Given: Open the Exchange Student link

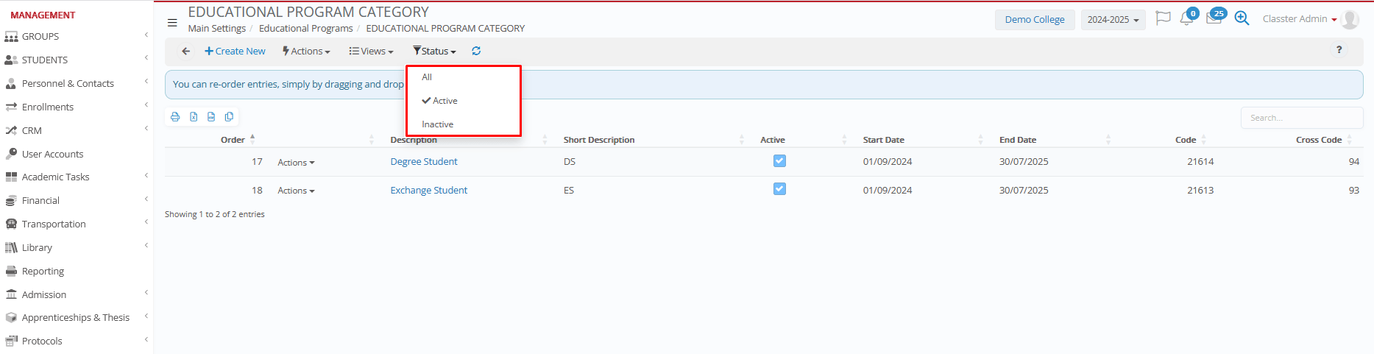Looking at the screenshot, I should pos(428,190).
